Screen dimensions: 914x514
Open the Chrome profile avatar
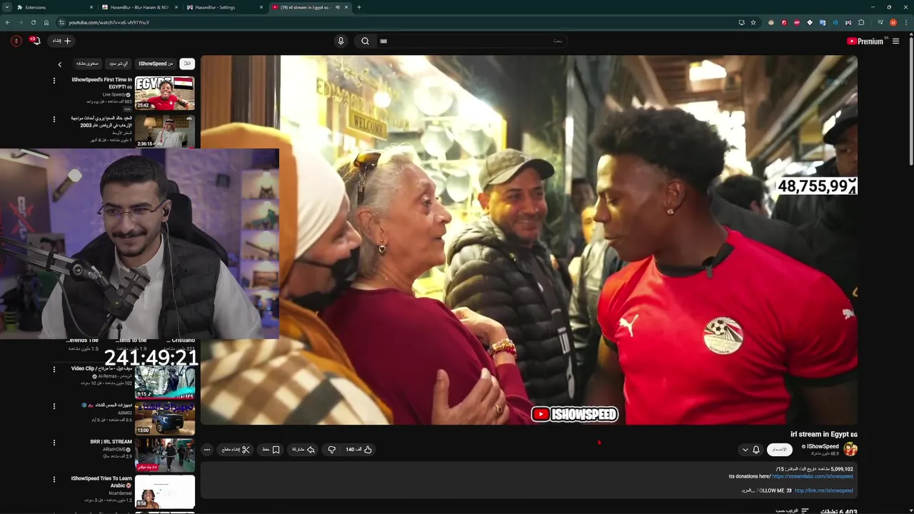(893, 22)
